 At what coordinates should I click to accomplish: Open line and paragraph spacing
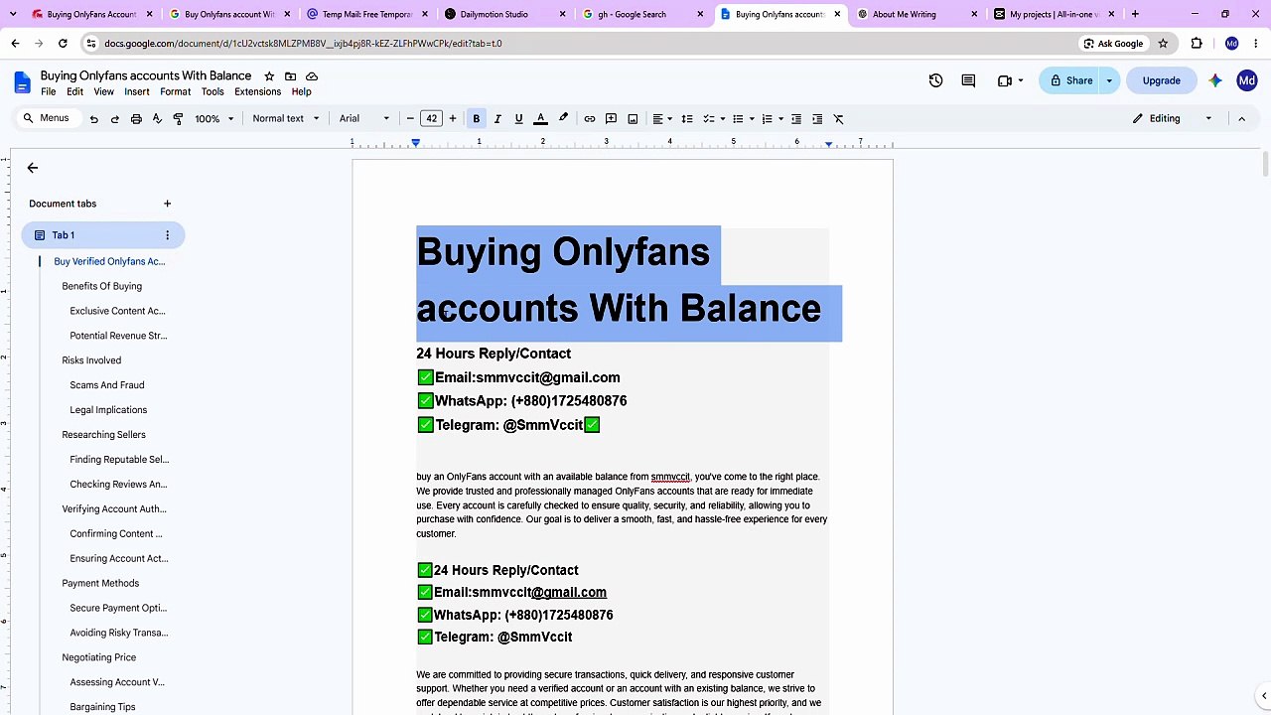[687, 119]
